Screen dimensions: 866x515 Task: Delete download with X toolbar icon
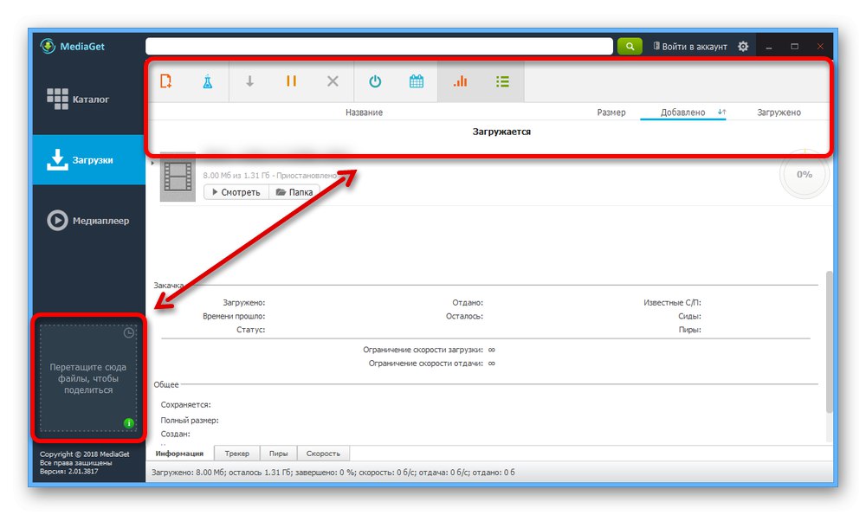(333, 81)
